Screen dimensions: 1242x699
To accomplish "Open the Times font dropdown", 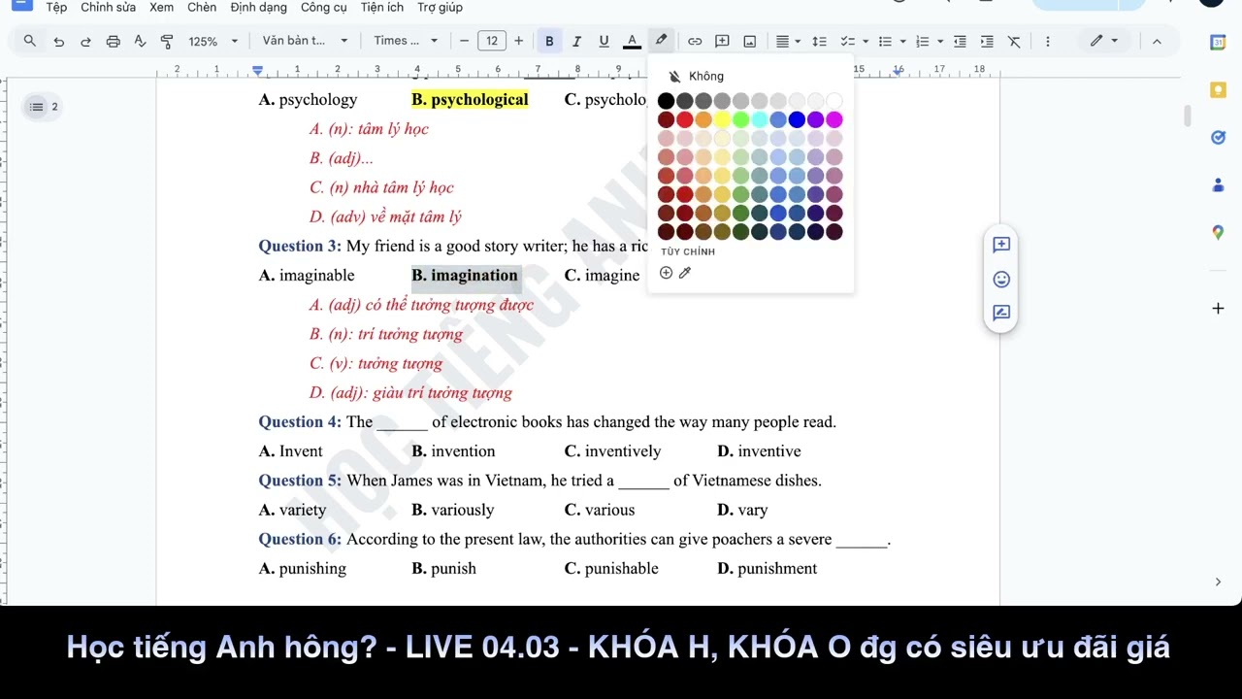I will (x=406, y=41).
